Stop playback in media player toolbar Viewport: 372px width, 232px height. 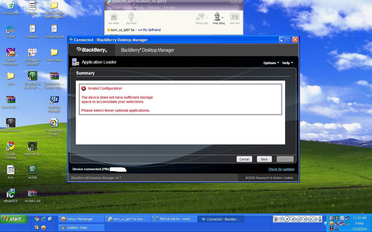point(293,219)
